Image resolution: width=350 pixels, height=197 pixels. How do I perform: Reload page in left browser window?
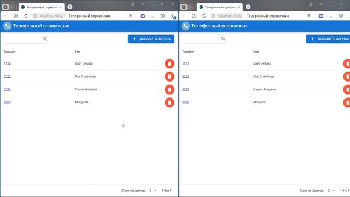[26, 16]
